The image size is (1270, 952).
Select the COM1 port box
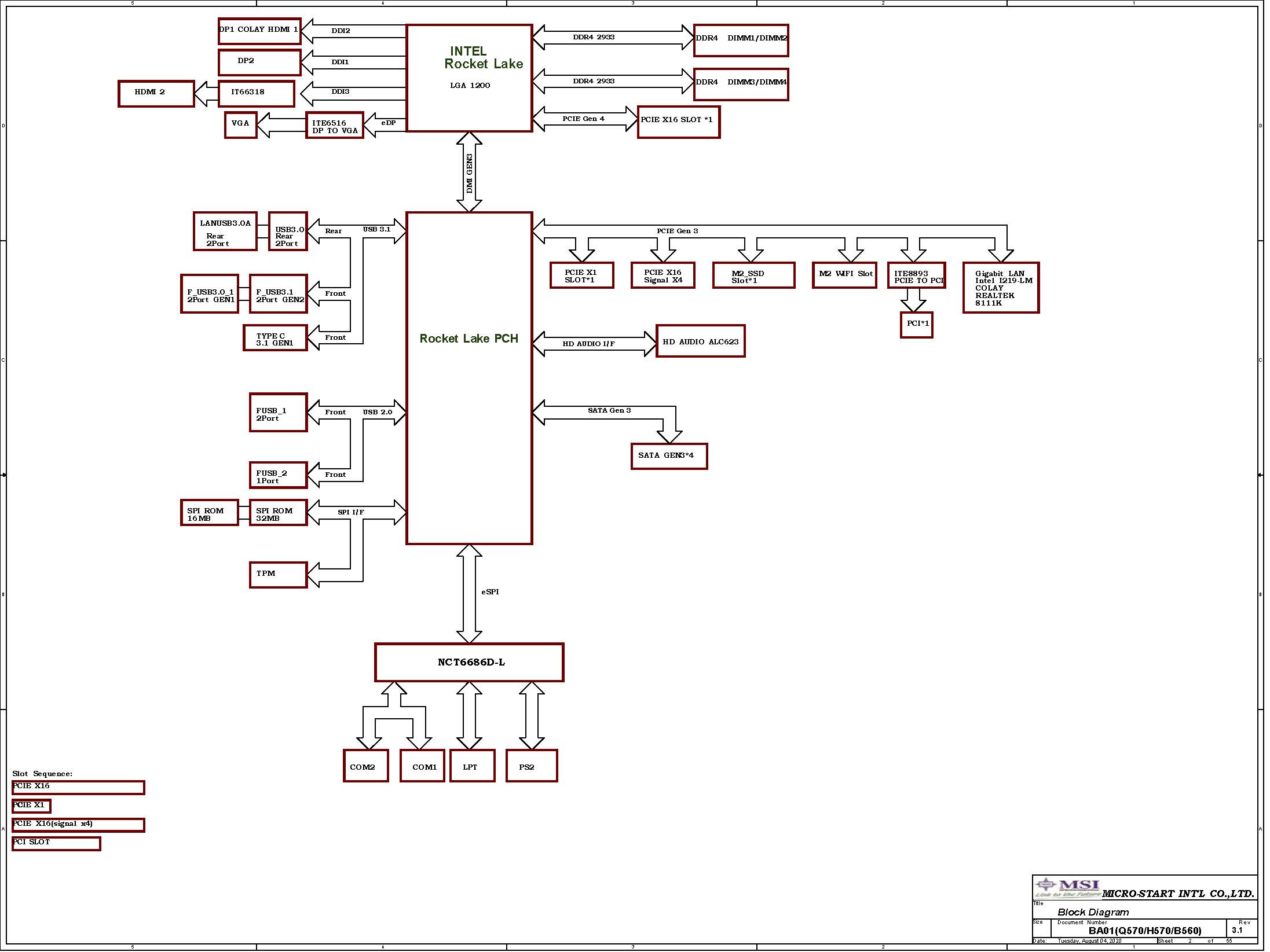(x=422, y=766)
